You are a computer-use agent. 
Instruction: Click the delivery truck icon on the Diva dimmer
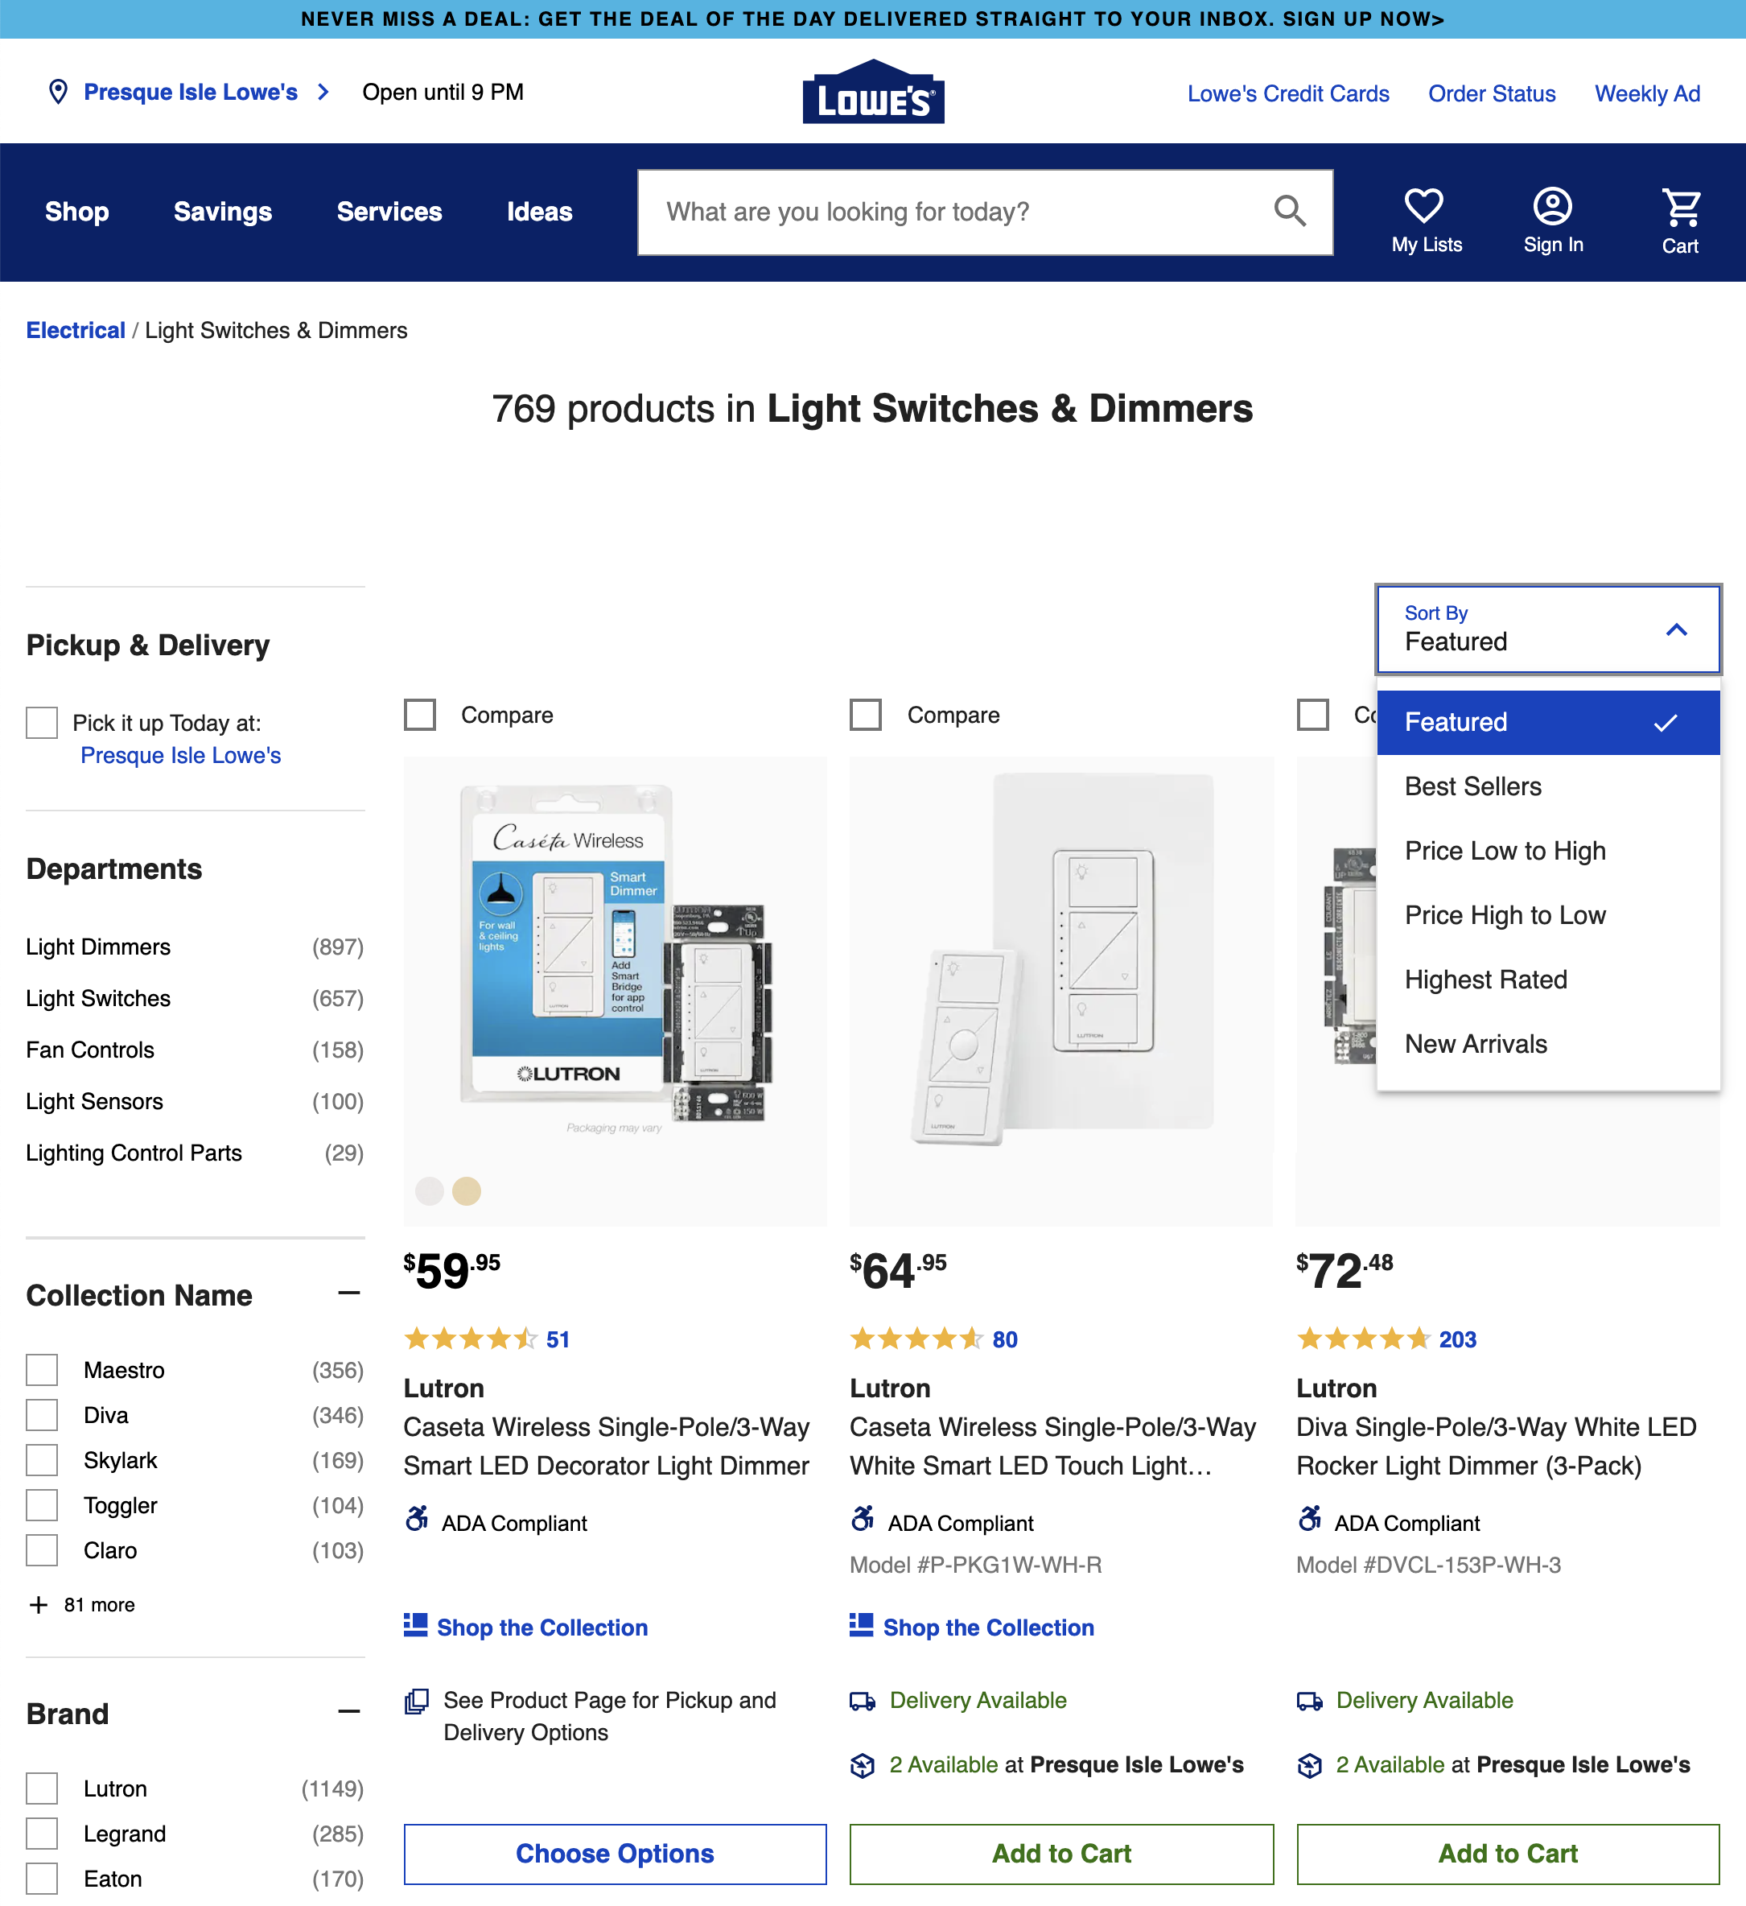click(x=1308, y=1700)
